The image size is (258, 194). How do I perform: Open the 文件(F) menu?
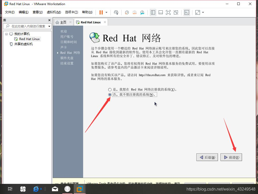tap(10, 12)
